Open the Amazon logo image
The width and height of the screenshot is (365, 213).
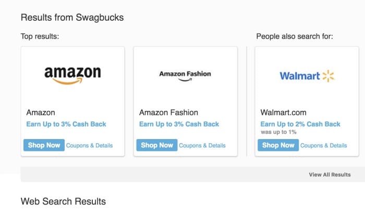[x=72, y=76]
